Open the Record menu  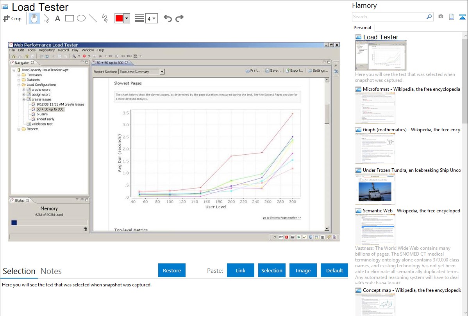click(63, 50)
